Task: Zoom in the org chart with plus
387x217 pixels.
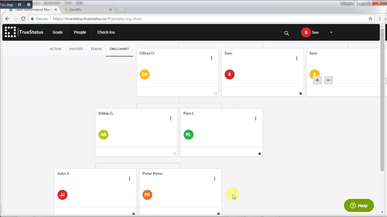Action: pyautogui.click(x=317, y=80)
